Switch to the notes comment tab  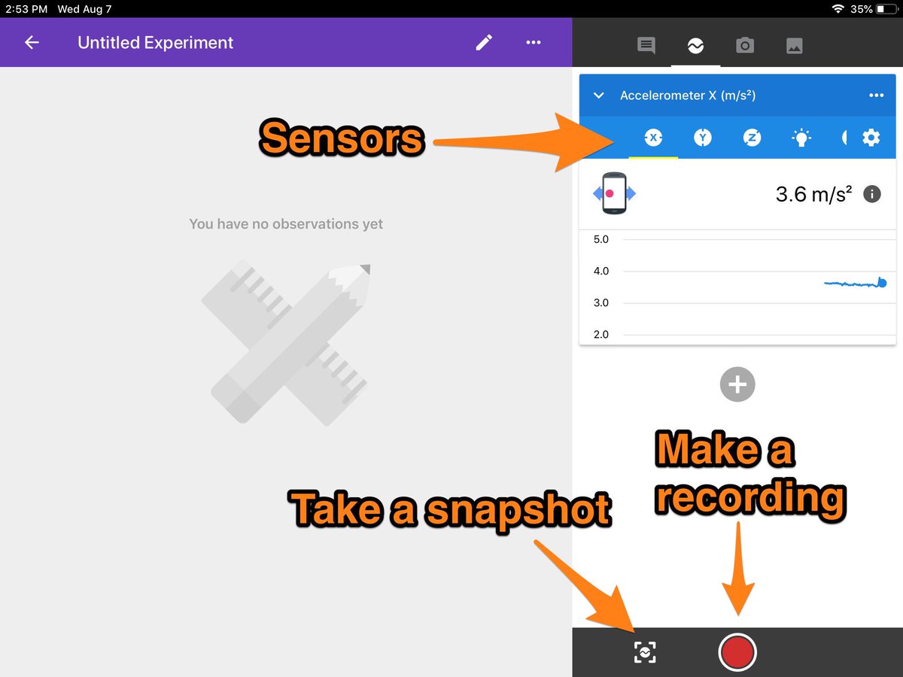point(646,46)
